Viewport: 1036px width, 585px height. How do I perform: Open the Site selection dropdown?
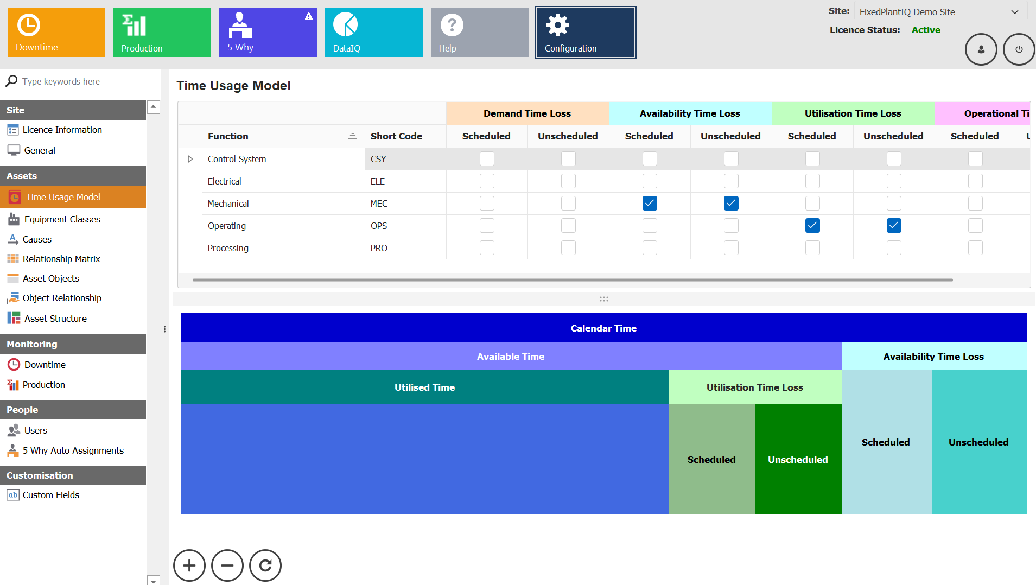(940, 12)
